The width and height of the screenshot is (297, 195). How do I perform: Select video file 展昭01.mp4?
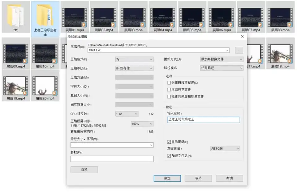(x=75, y=17)
